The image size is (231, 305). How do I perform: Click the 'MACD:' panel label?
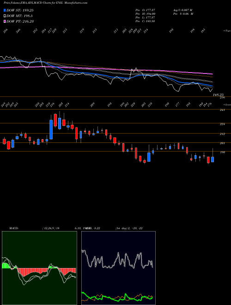(x=13, y=228)
